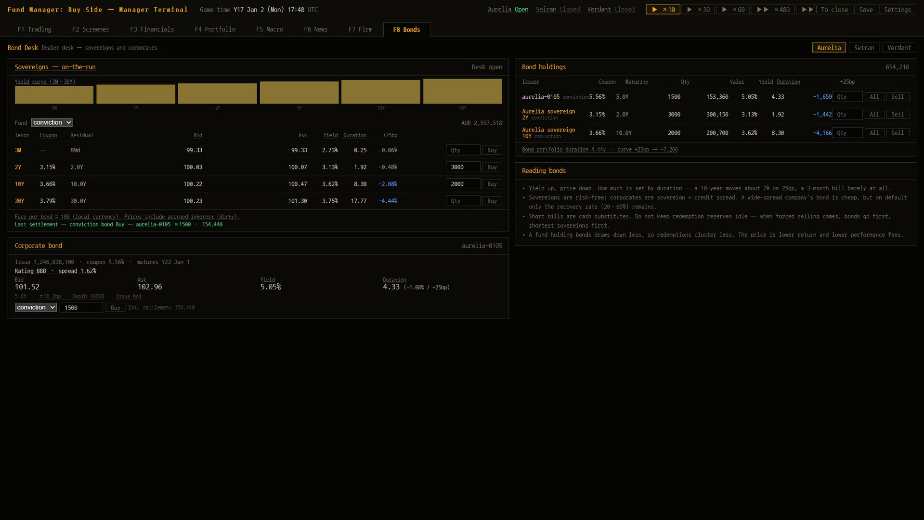Sell the aurelia-0105 holding
This screenshot has height=520, width=924.
point(897,97)
